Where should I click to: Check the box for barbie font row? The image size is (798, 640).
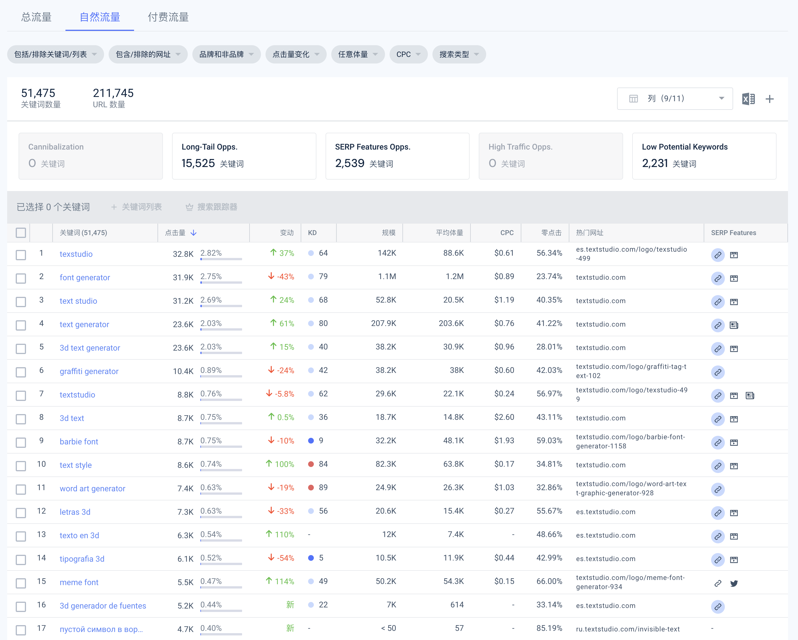coord(21,442)
